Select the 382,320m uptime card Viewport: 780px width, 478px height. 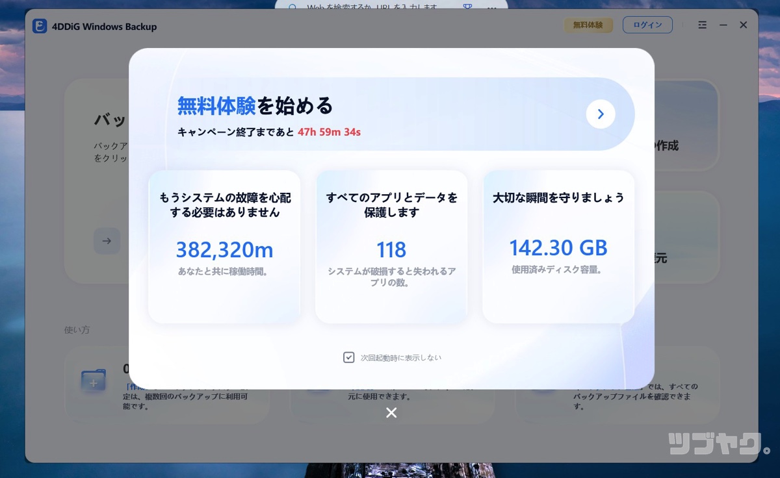tap(224, 247)
